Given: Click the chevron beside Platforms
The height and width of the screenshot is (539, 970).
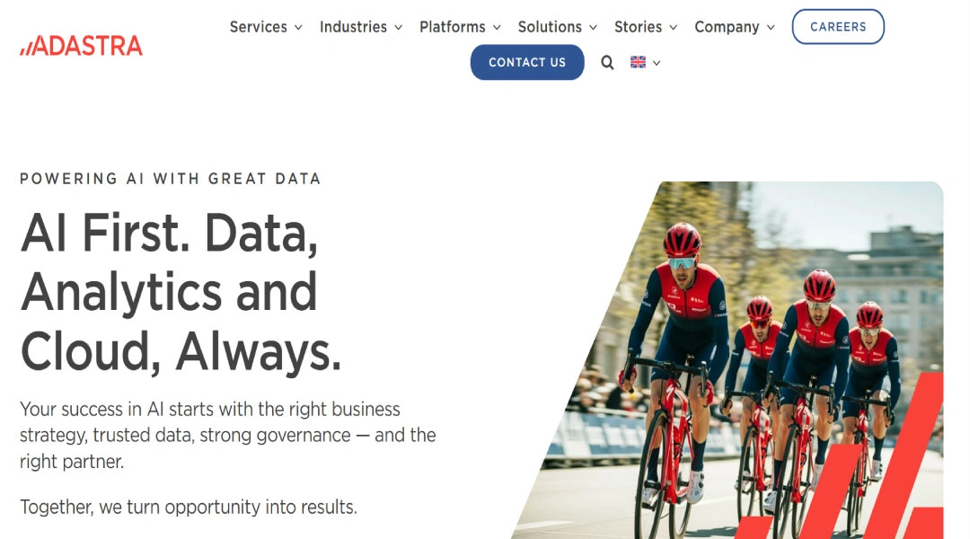Looking at the screenshot, I should [x=497, y=28].
